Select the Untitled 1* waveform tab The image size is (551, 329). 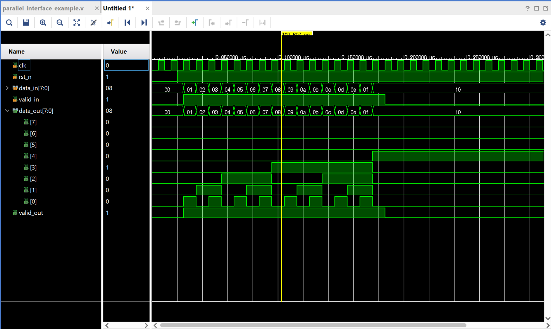[x=119, y=8]
